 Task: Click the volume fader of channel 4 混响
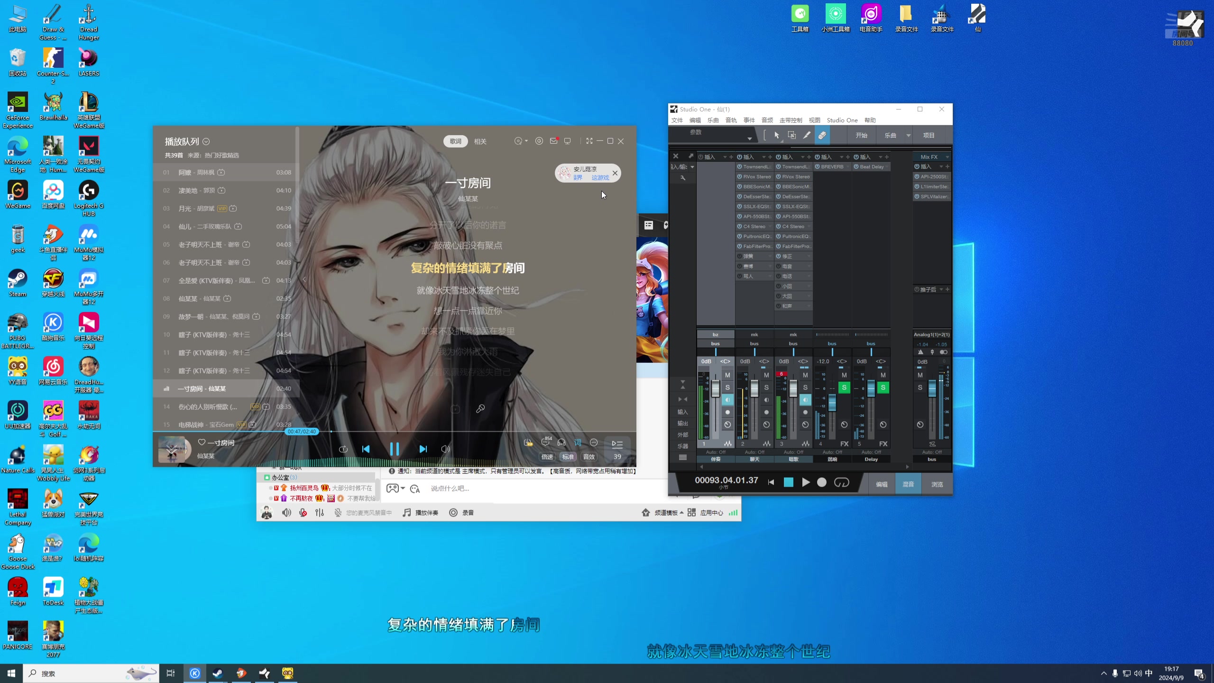pos(832,402)
